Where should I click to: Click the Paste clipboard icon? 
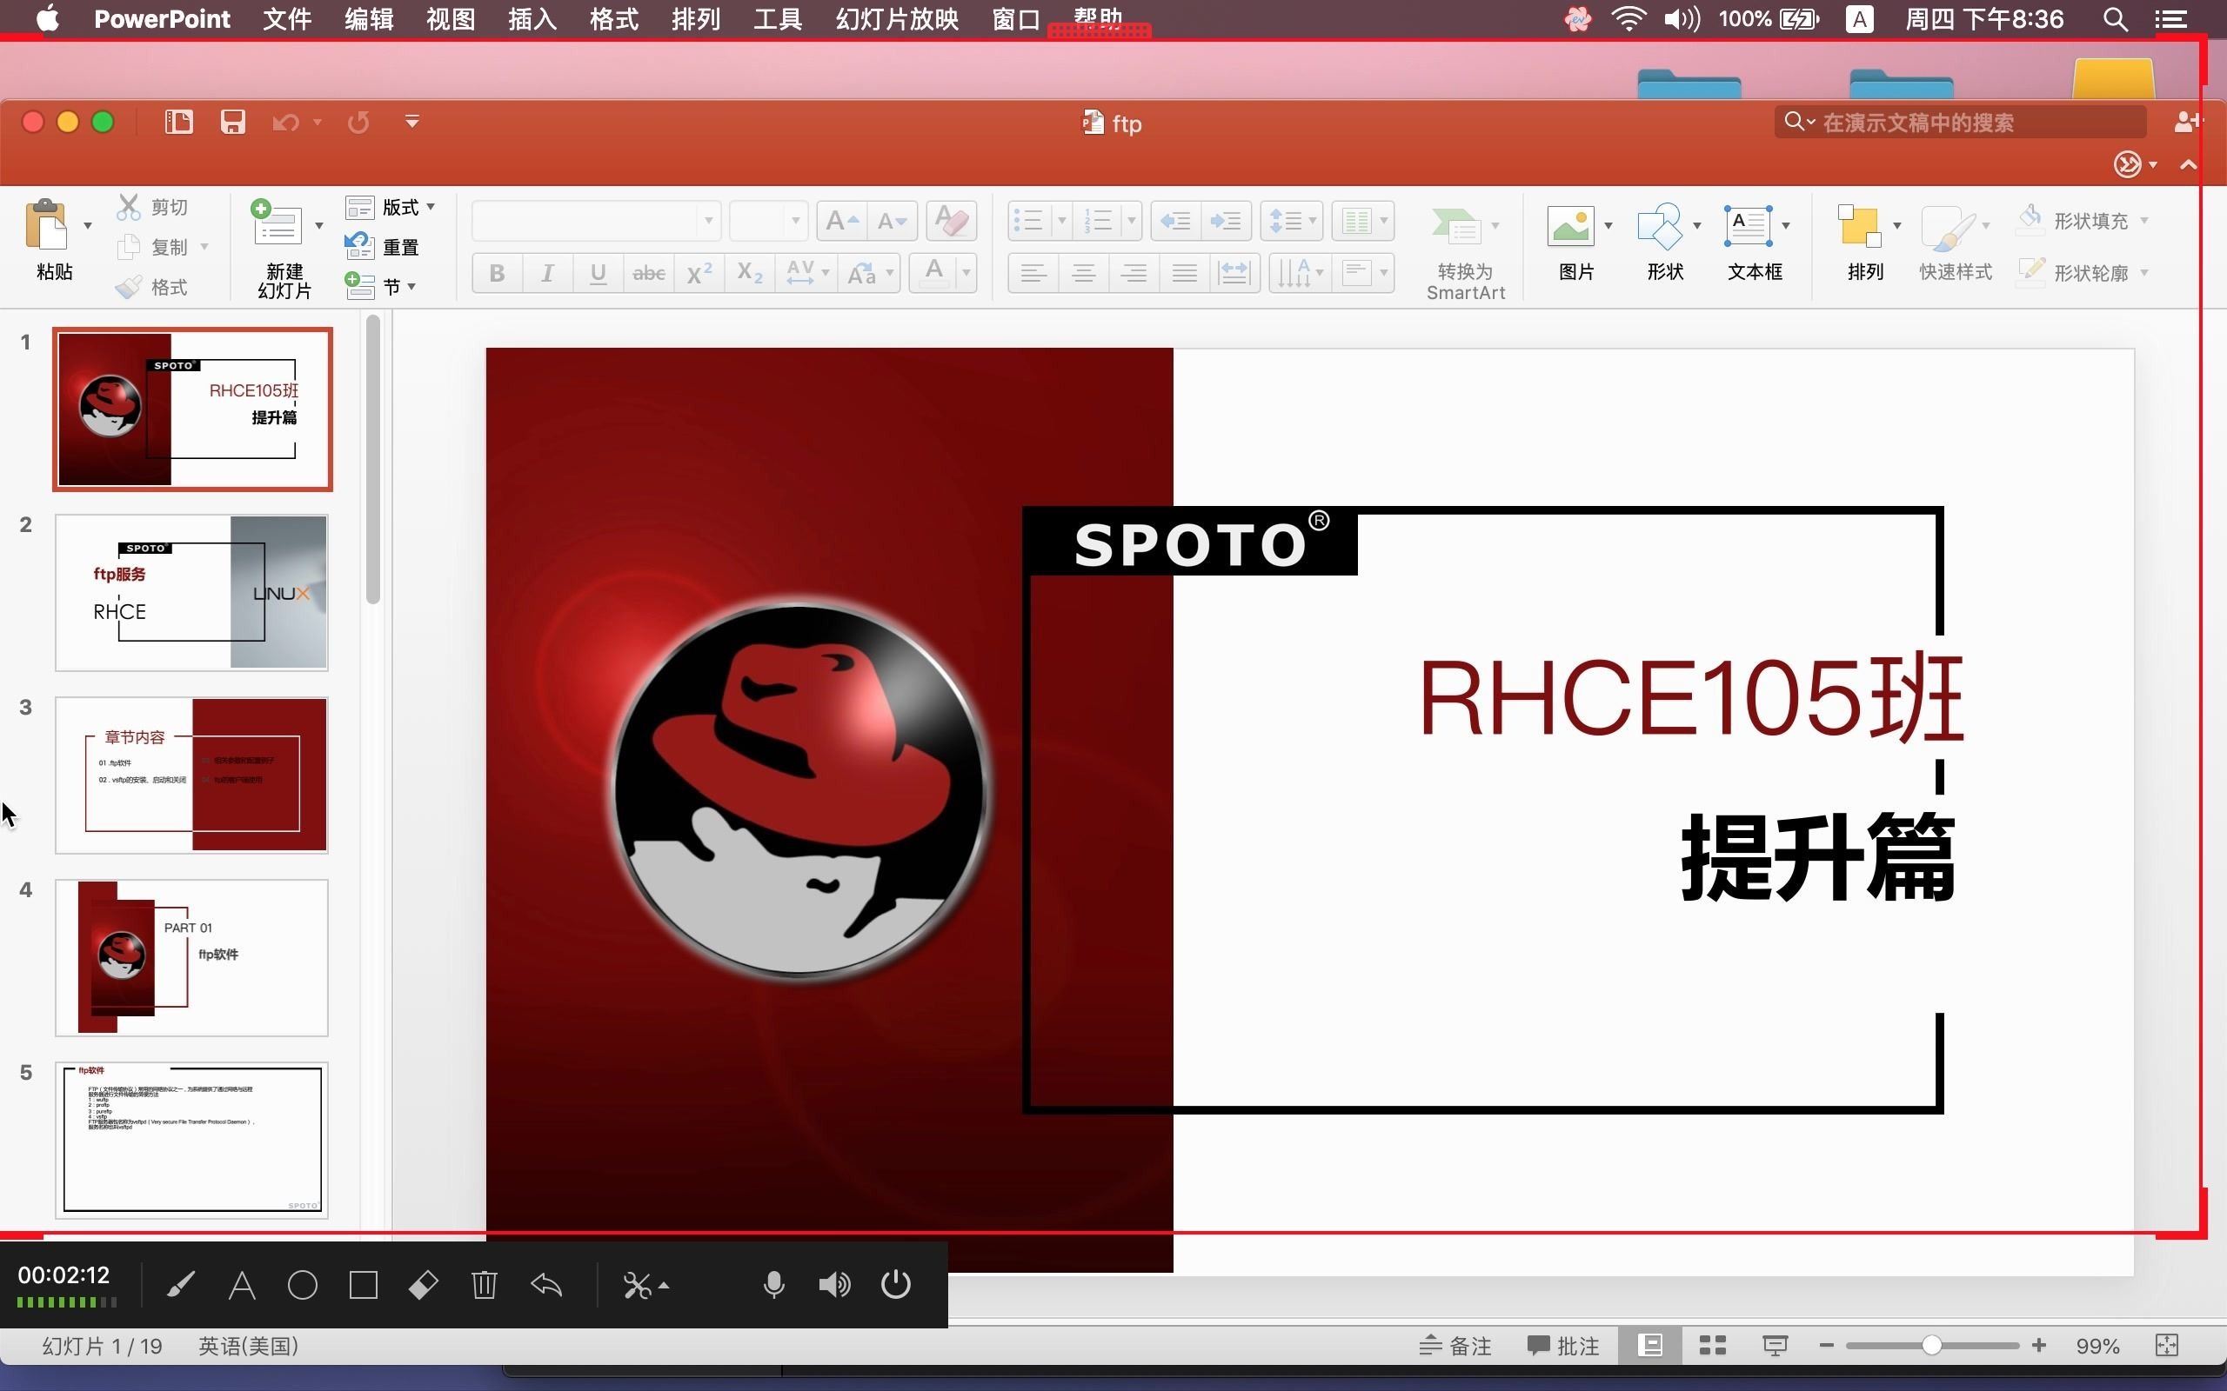coord(46,224)
